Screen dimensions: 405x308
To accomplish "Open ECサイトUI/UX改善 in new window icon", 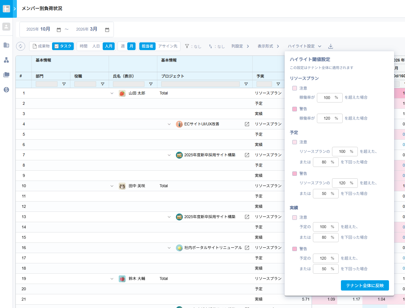I will pos(247,124).
